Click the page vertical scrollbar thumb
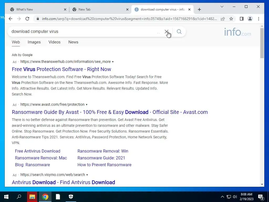Viewport: 269px width, 202px height. (262, 43)
